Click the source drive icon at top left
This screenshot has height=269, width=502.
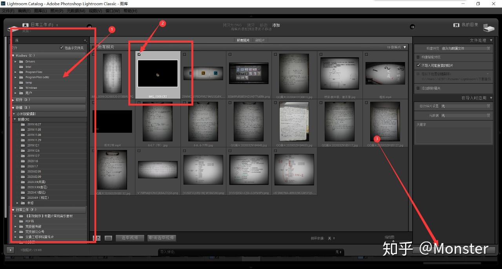(13, 29)
